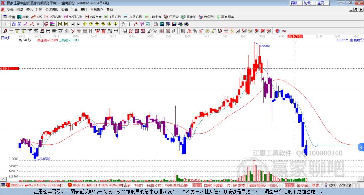
Task: Click the 6.9900 high price label
Action: (264, 46)
